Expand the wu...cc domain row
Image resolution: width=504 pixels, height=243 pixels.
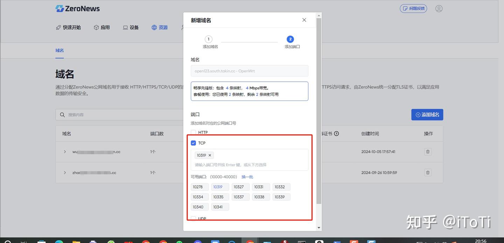[x=64, y=152]
